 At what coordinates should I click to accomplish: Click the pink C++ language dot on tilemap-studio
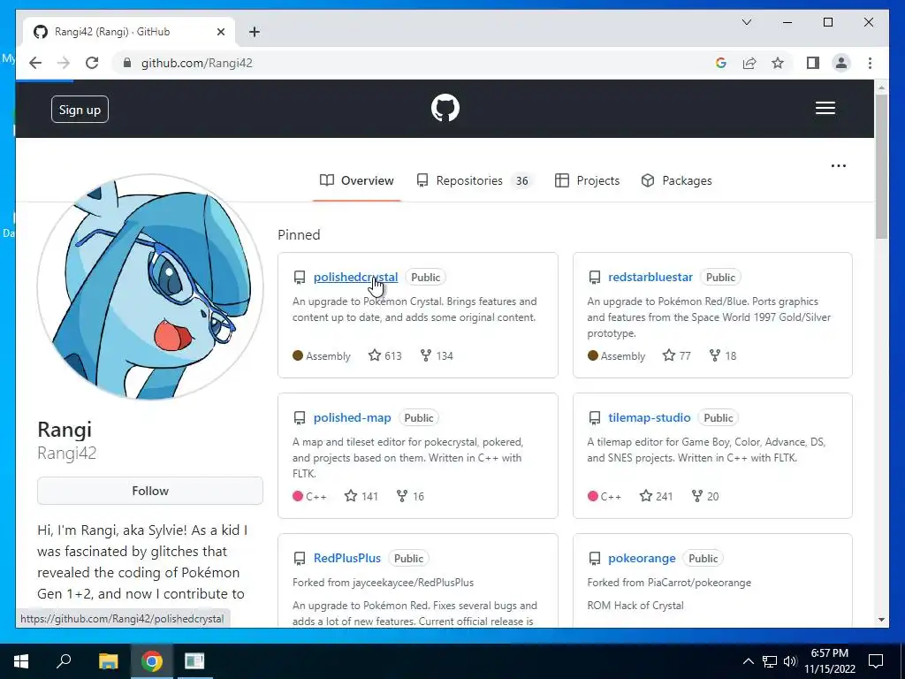pyautogui.click(x=592, y=496)
